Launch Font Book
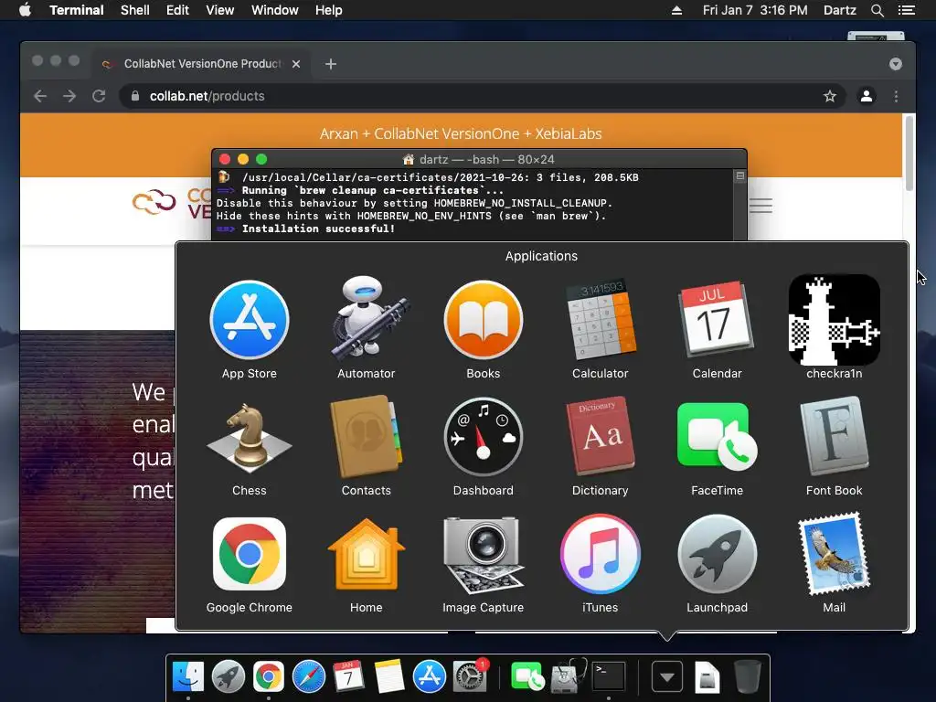This screenshot has height=702, width=936. 834,437
